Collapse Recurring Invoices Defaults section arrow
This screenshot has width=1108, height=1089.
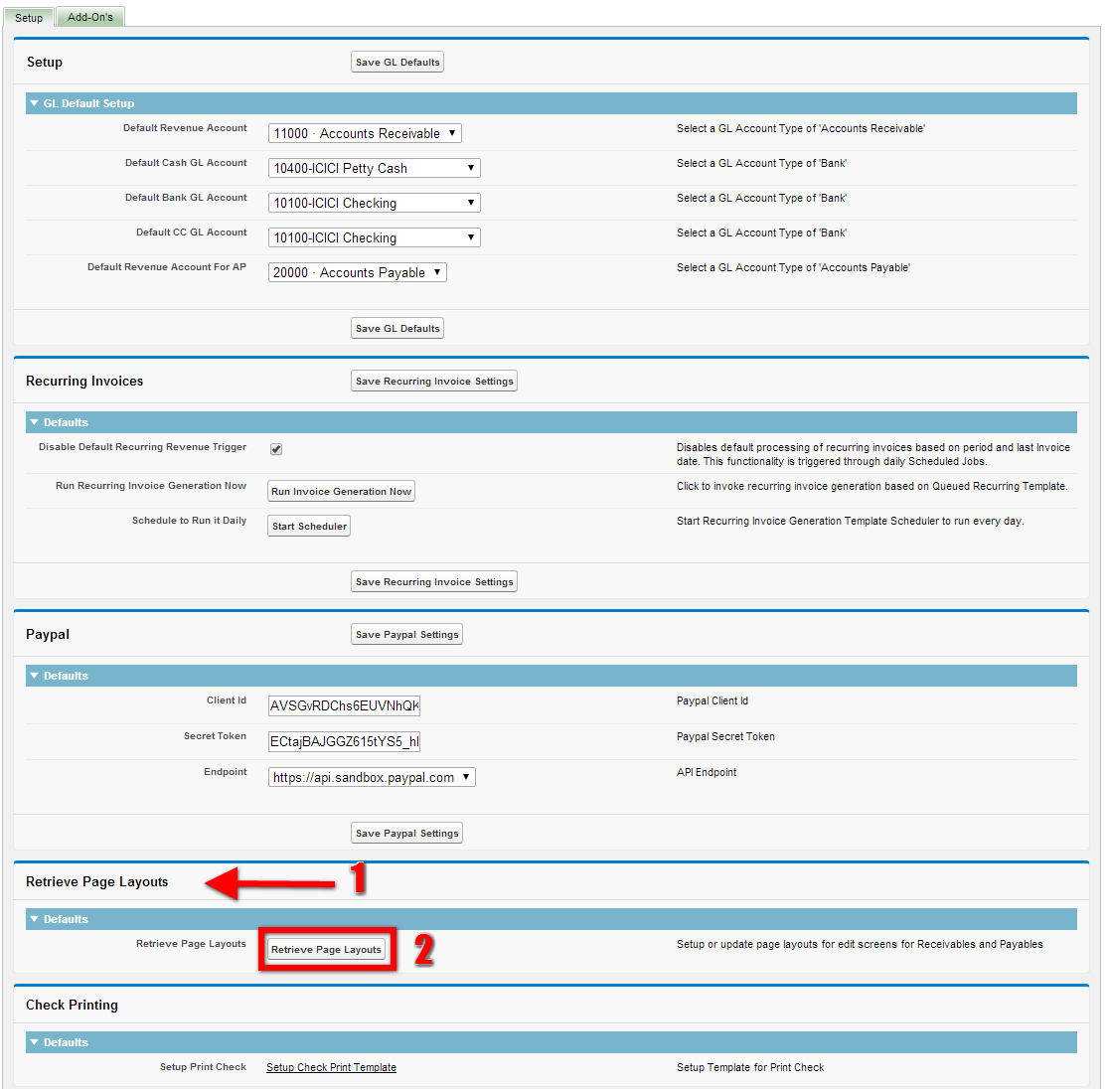35,422
